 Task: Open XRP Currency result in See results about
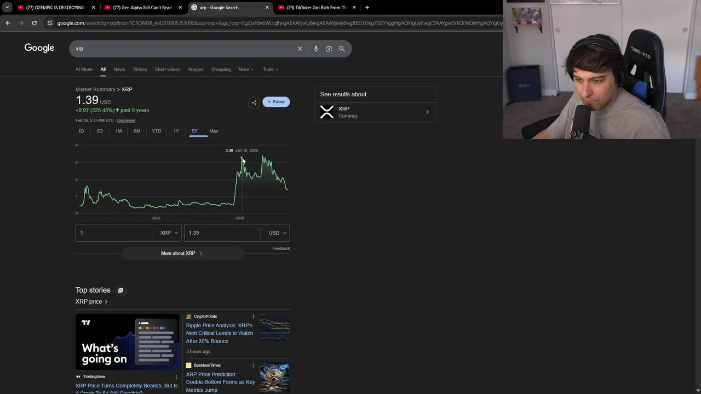375,112
